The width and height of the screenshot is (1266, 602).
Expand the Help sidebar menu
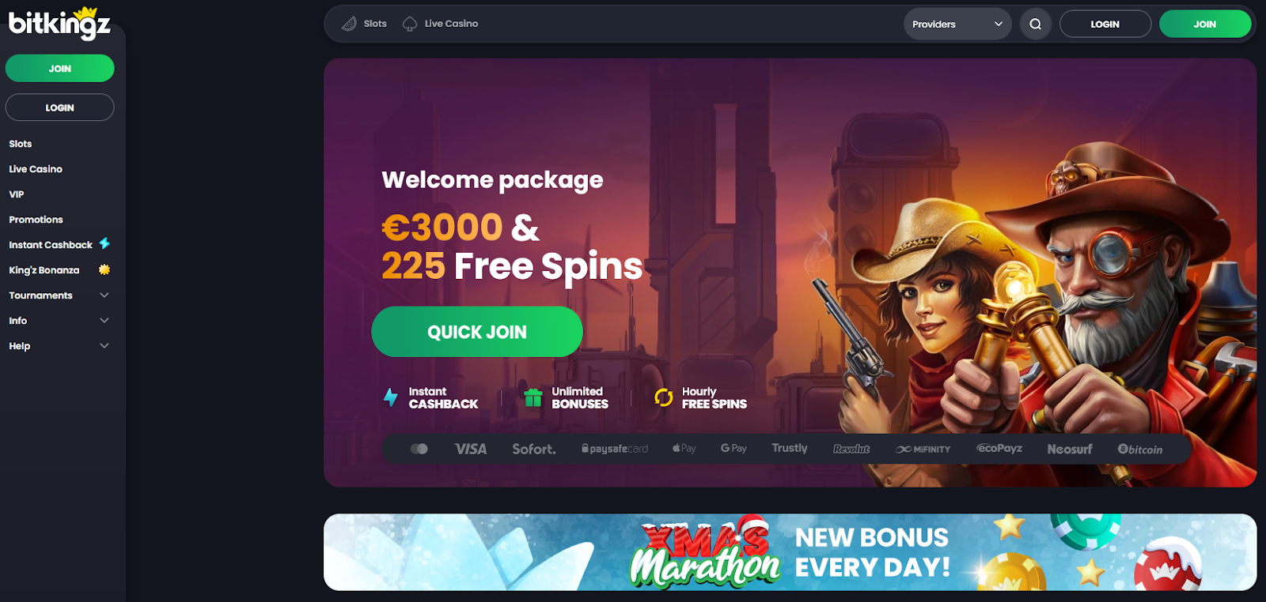(x=59, y=346)
